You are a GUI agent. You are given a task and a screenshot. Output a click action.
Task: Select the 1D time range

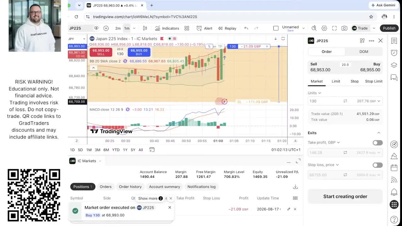coord(72,150)
